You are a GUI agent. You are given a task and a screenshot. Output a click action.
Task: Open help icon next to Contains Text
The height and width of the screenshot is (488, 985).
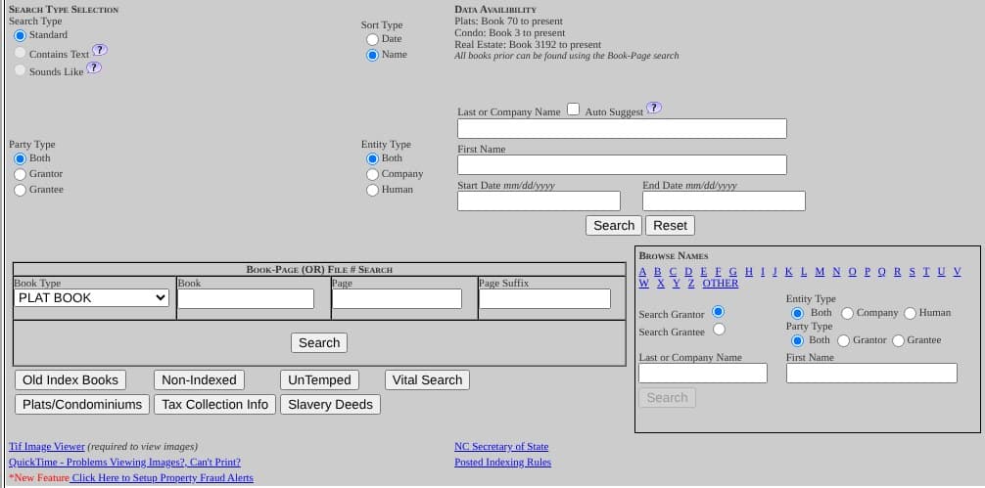click(100, 50)
